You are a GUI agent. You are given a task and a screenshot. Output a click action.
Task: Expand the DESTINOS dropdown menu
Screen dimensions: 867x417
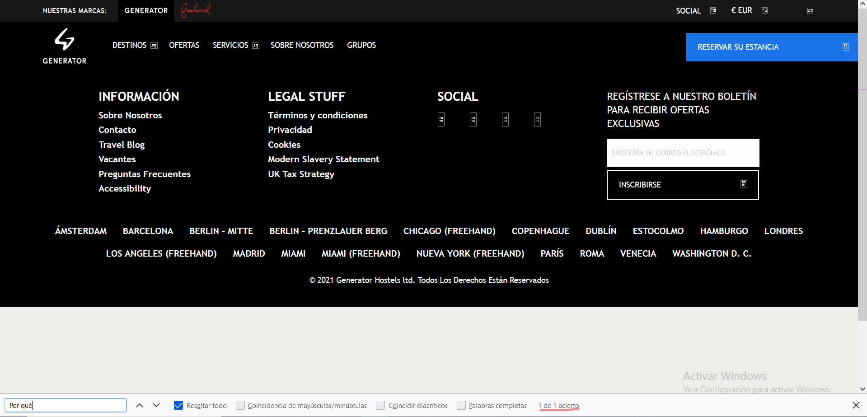point(135,45)
